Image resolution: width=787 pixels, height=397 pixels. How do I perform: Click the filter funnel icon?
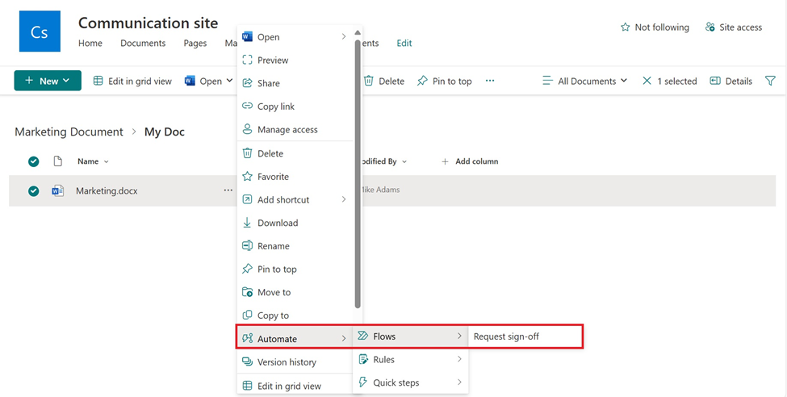pos(770,81)
